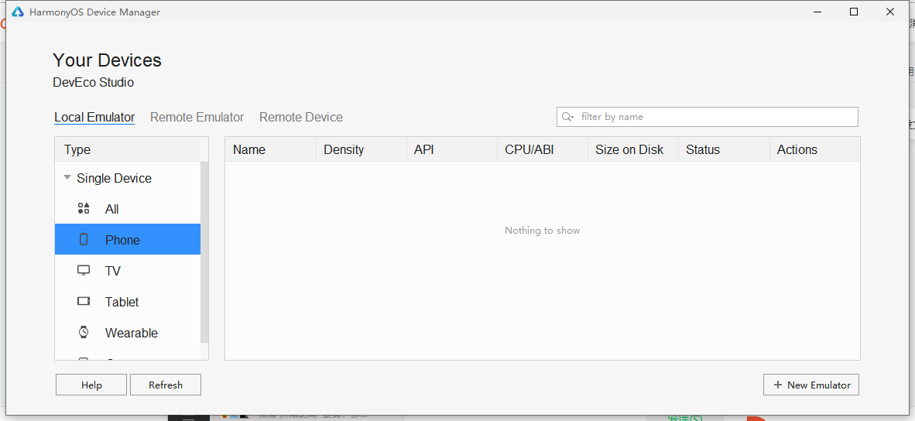Create a New Emulator
This screenshot has height=421, width=915.
point(811,385)
